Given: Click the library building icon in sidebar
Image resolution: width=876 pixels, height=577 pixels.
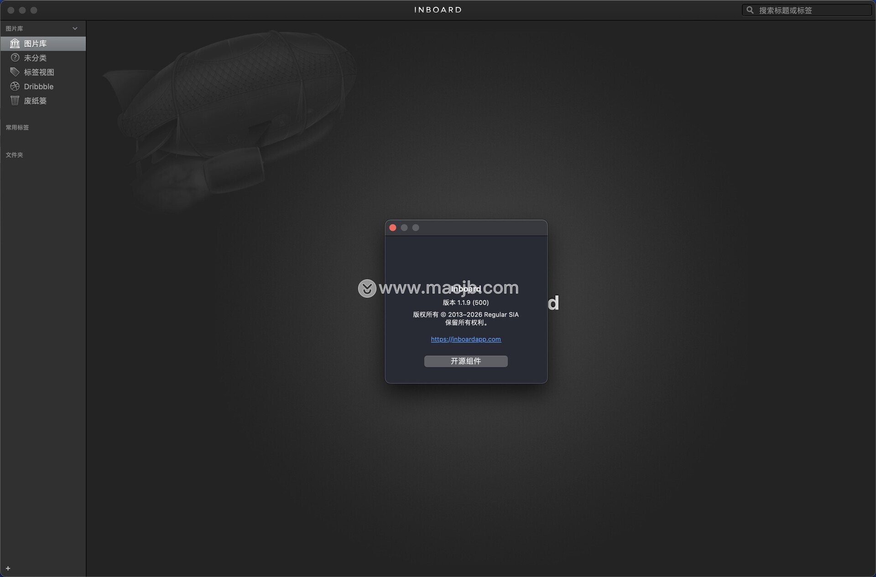Looking at the screenshot, I should [x=15, y=43].
